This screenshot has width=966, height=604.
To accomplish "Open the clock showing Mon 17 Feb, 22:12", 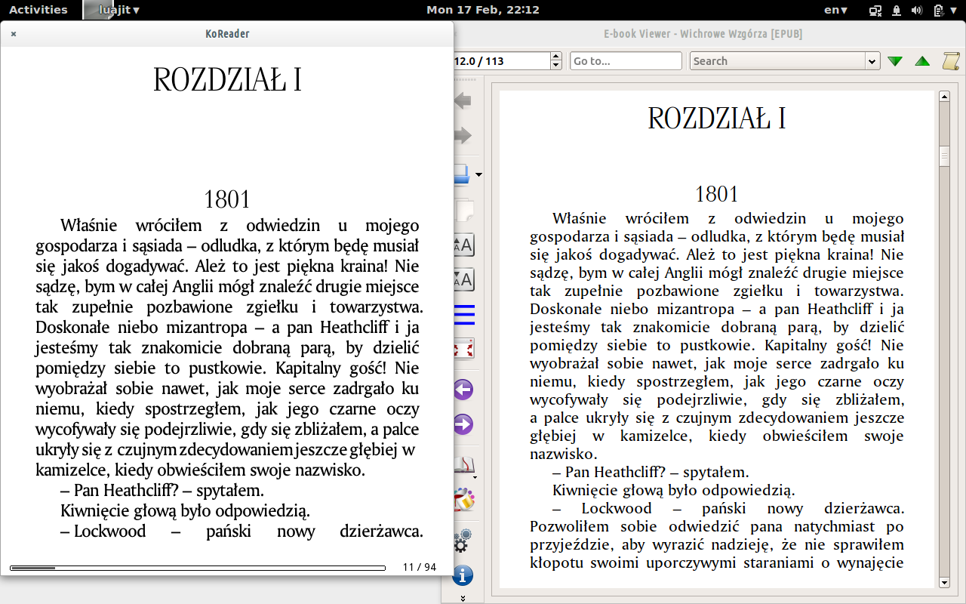I will click(x=483, y=10).
